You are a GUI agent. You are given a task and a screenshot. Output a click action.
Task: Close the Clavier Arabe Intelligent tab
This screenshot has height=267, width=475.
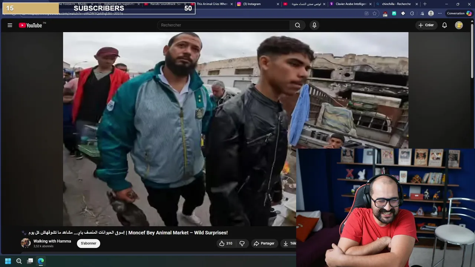[x=370, y=4]
